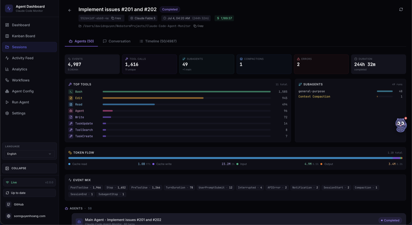Click the $1,189.57 cost chip
This screenshot has width=412, height=225.
[x=224, y=18]
